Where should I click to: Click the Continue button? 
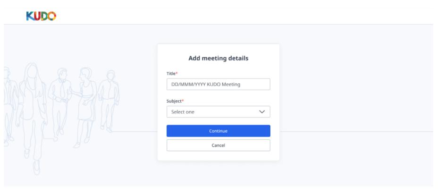218,131
